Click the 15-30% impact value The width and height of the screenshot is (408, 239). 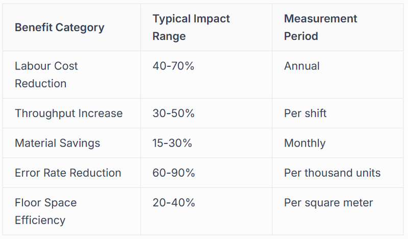click(172, 143)
